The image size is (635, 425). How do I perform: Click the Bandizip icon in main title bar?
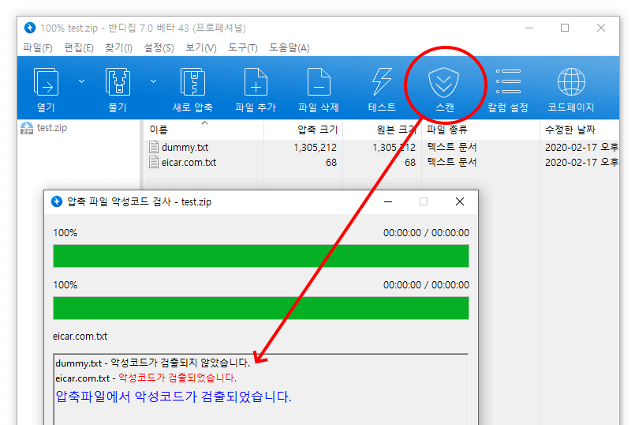pyautogui.click(x=29, y=28)
